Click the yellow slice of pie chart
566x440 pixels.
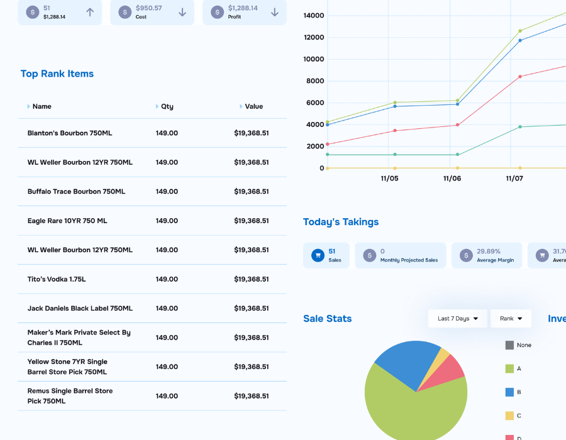coord(441,357)
